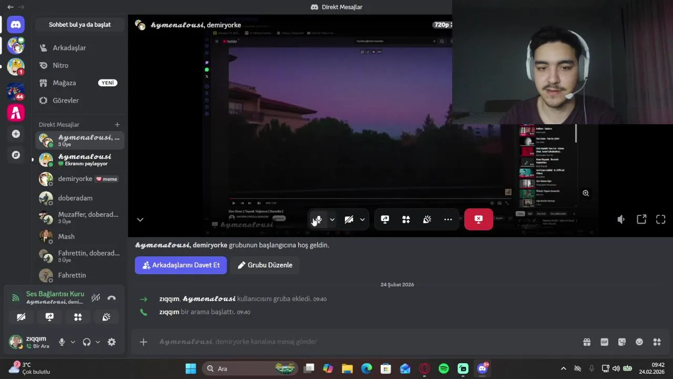The width and height of the screenshot is (673, 379).
Task: Attach file with plus button
Action: pos(144,342)
